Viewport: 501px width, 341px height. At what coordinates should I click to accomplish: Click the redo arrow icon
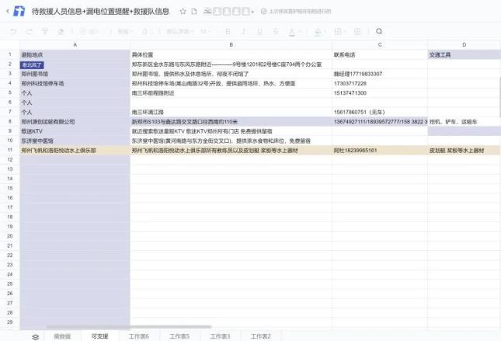pyautogui.click(x=30, y=31)
